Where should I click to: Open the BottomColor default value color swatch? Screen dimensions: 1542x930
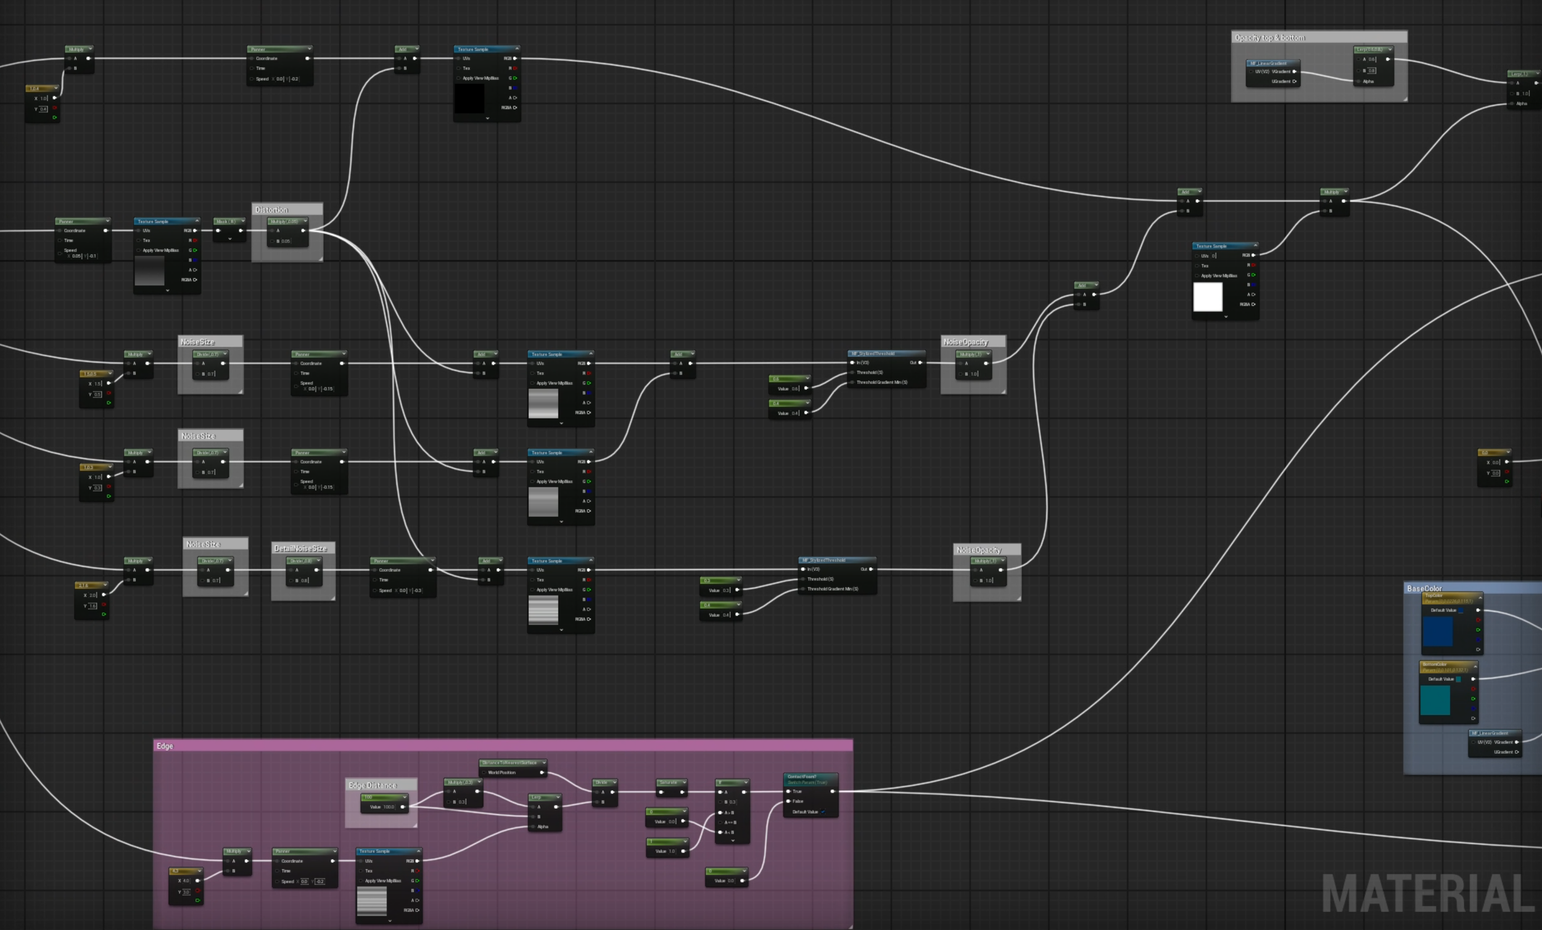click(x=1459, y=679)
